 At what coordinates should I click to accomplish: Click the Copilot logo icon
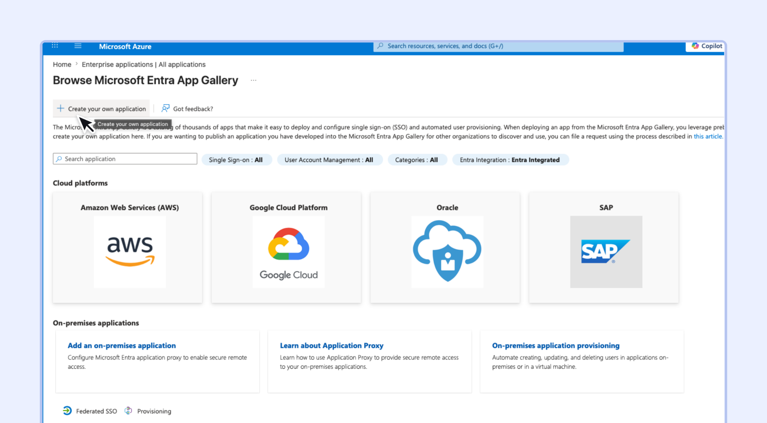pos(695,46)
